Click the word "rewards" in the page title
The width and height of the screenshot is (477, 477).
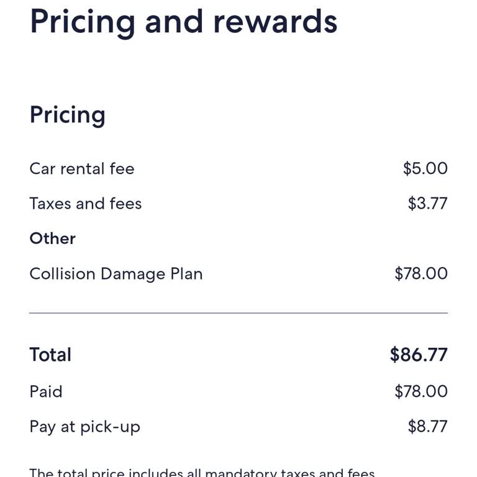(275, 20)
